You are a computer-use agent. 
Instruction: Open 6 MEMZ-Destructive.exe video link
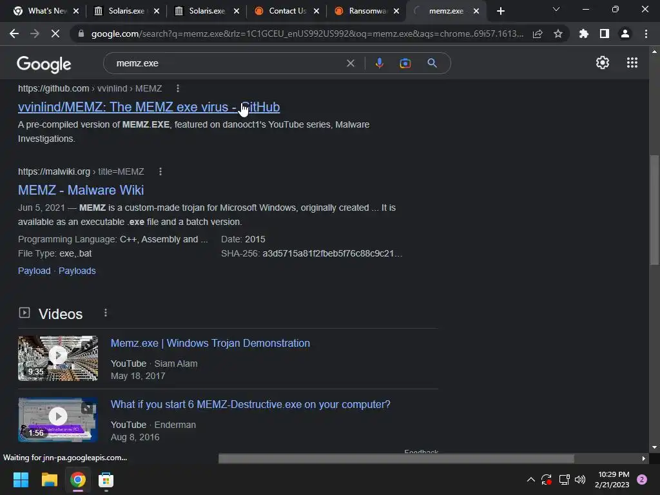[x=251, y=405]
